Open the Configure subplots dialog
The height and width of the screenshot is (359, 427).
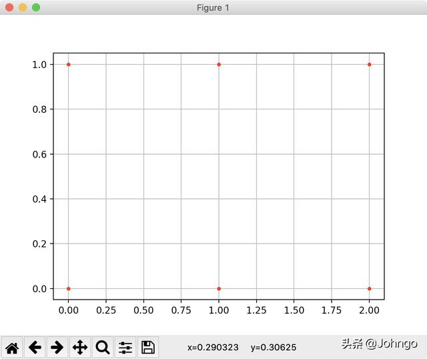(x=125, y=347)
